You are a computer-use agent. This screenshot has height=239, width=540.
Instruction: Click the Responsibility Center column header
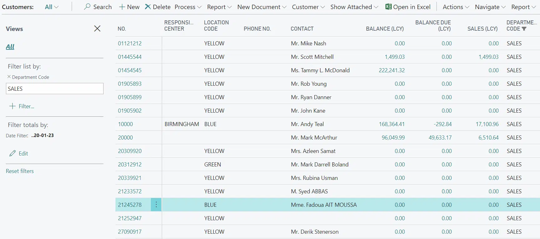pos(179,26)
